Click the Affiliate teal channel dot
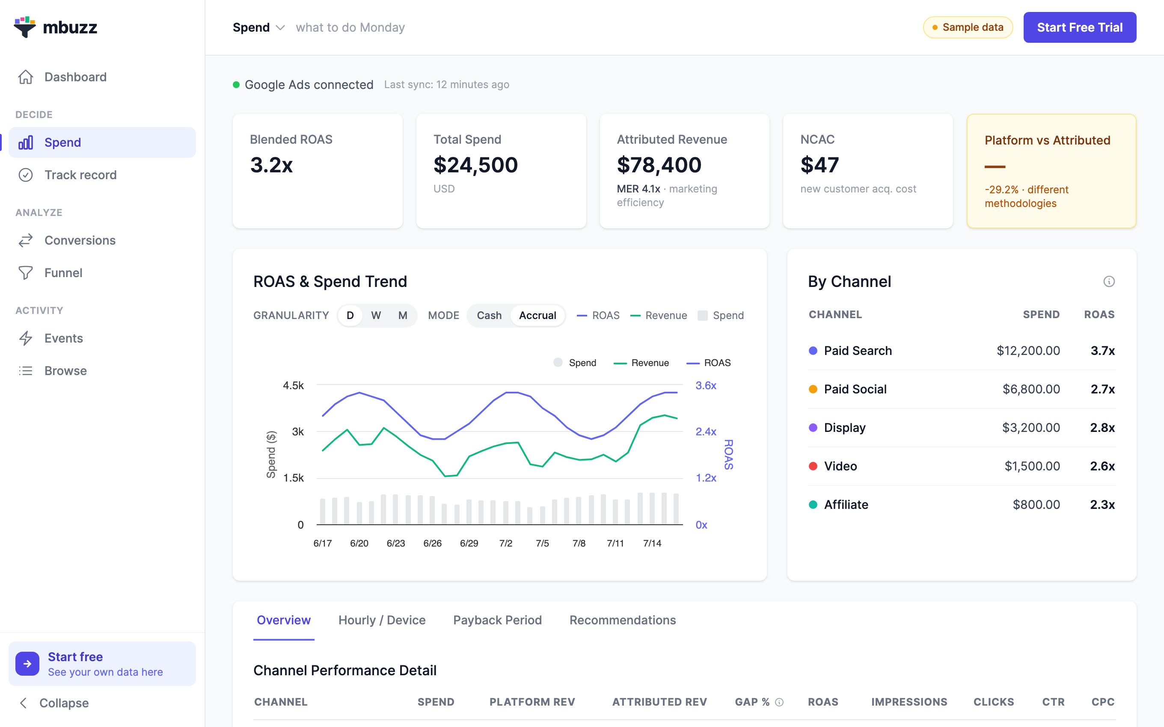Screen dimensions: 1164x727 (813, 504)
